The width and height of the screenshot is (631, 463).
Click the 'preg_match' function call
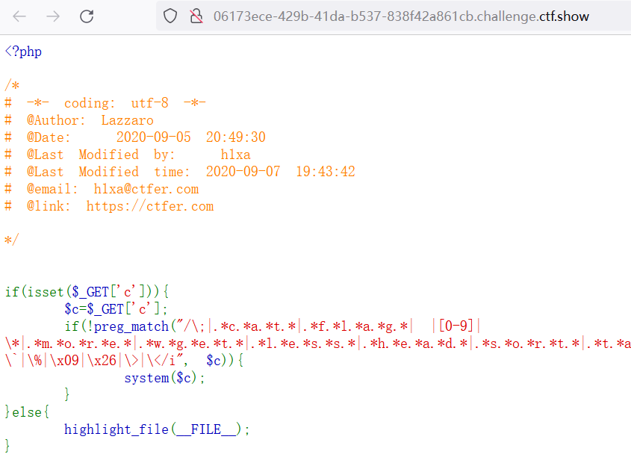coord(131,326)
